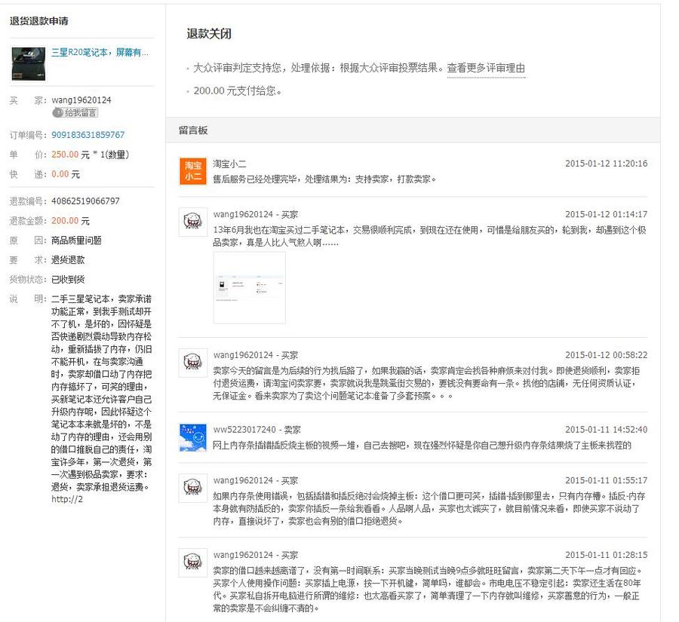Click the Wangwang icon in 给我留言
The width and height of the screenshot is (679, 622).
(58, 113)
